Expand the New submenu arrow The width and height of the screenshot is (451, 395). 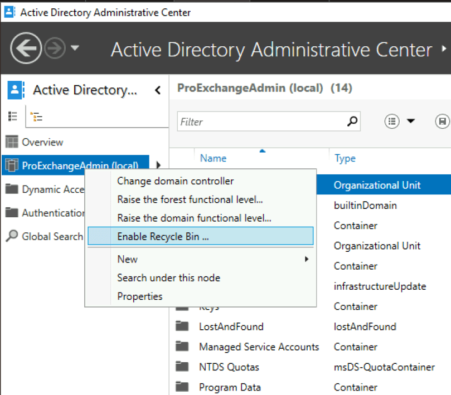pyautogui.click(x=305, y=259)
